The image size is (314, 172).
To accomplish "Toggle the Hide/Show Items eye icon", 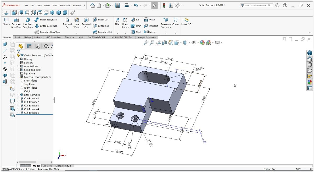I will point(194,42).
